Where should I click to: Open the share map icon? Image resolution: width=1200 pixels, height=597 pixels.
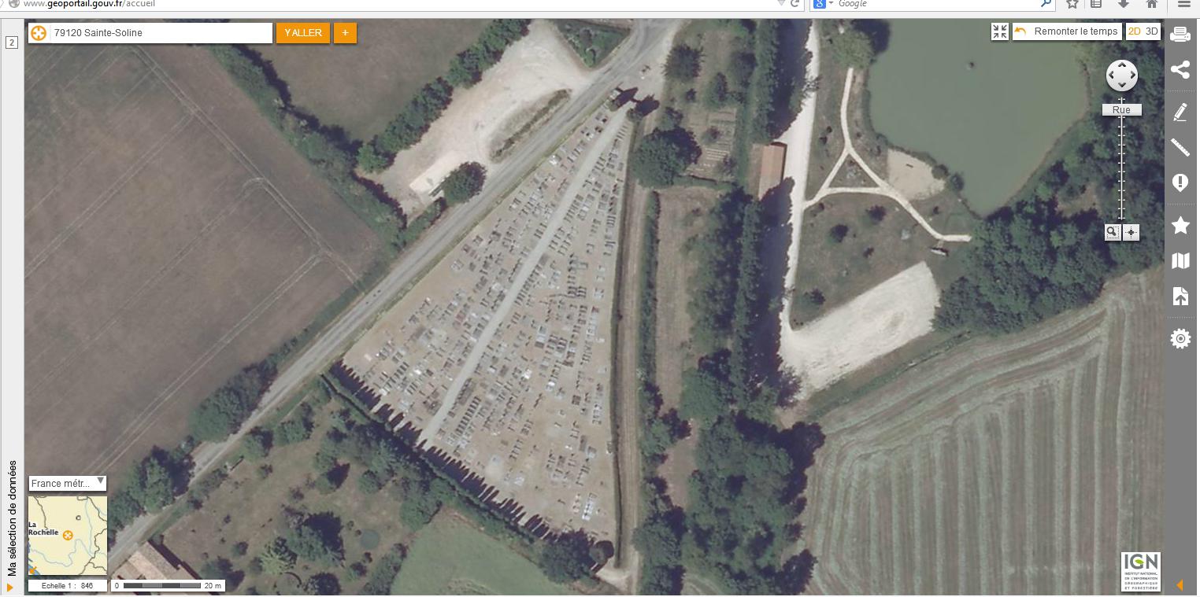(x=1180, y=70)
